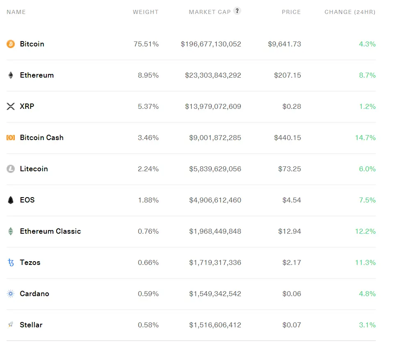Select Bitcoin Cash price $440.15
398x345 pixels.
pos(288,138)
